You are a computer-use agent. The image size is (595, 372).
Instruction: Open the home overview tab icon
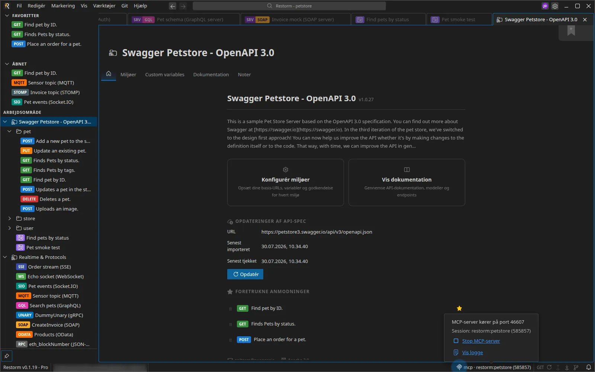tap(109, 74)
